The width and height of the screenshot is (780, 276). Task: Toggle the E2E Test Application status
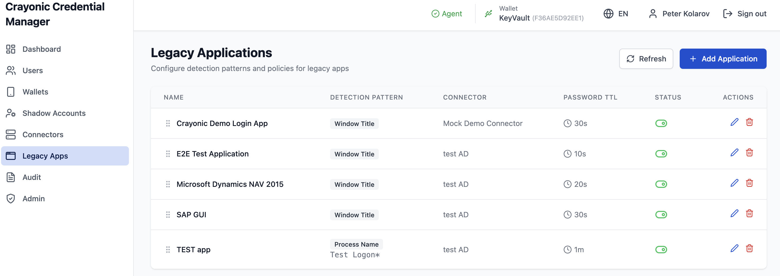tap(661, 154)
